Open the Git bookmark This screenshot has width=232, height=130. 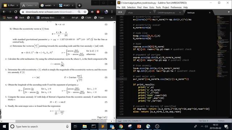click(61, 18)
